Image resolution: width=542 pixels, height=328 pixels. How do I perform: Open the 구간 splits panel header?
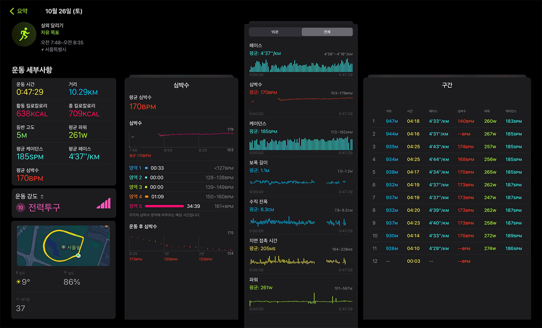click(x=447, y=85)
